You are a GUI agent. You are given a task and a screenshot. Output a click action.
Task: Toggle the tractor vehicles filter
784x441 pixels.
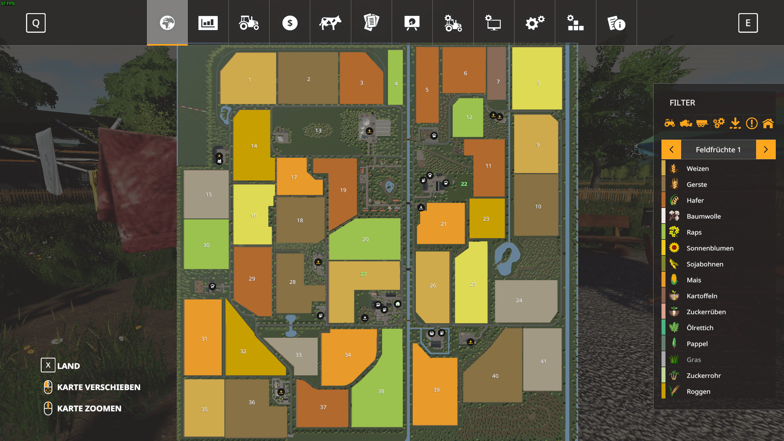tap(669, 123)
